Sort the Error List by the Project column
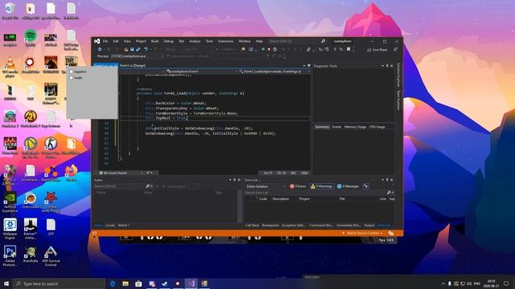515x289 pixels. click(x=304, y=199)
